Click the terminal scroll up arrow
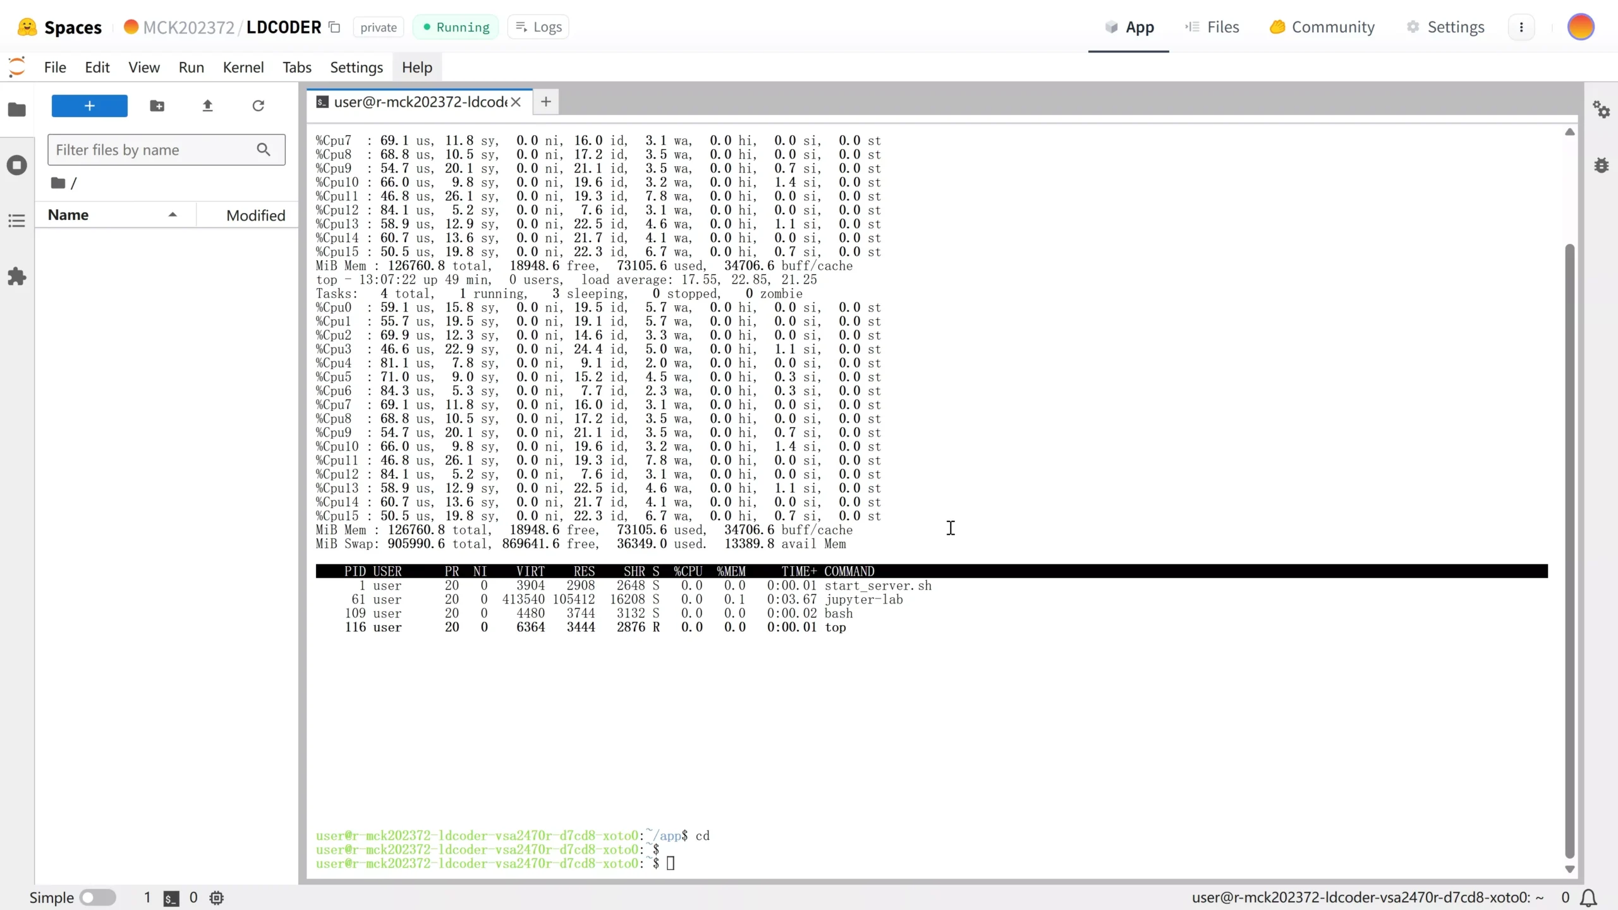 tap(1569, 132)
